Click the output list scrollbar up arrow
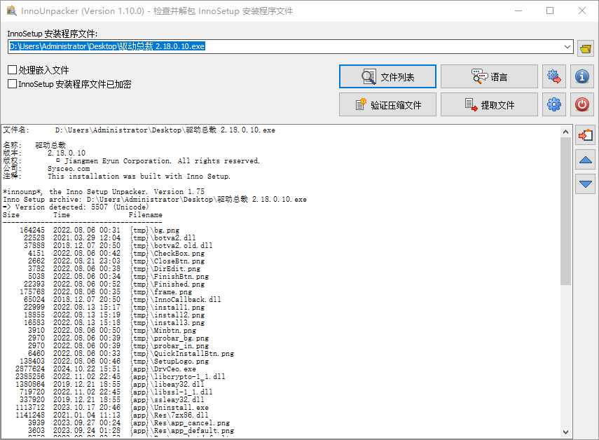Image resolution: width=599 pixels, height=440 pixels. [x=565, y=130]
